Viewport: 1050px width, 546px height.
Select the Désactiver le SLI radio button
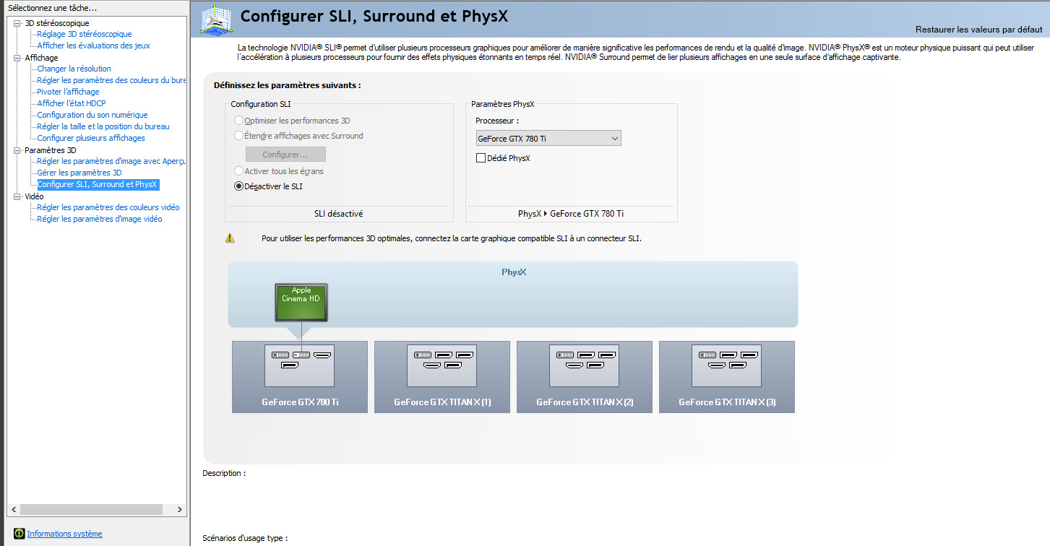[239, 186]
